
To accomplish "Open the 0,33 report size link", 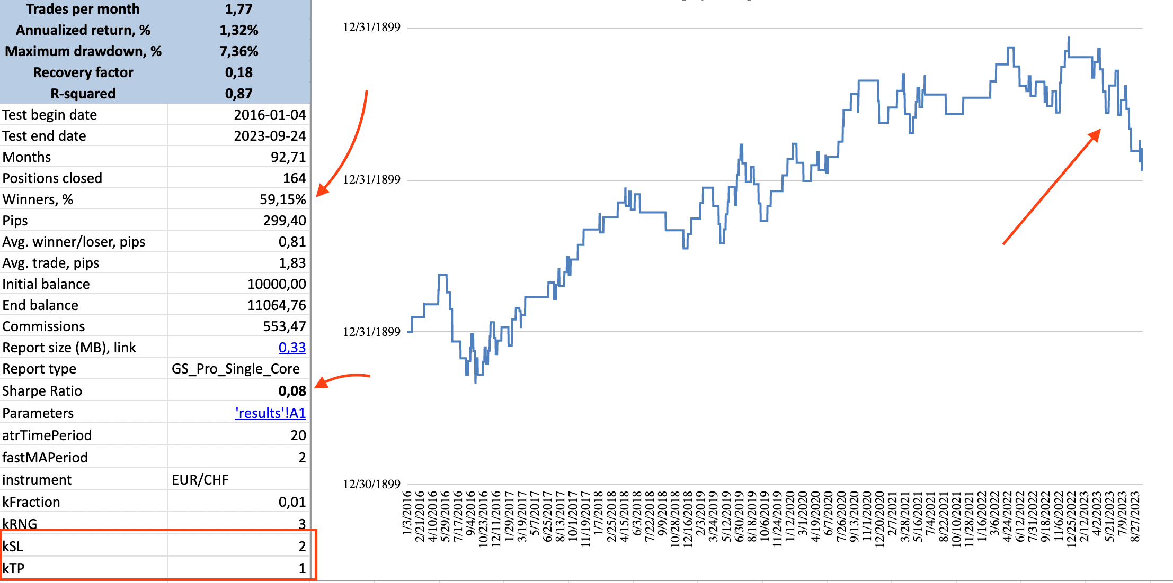I will pyautogui.click(x=292, y=348).
